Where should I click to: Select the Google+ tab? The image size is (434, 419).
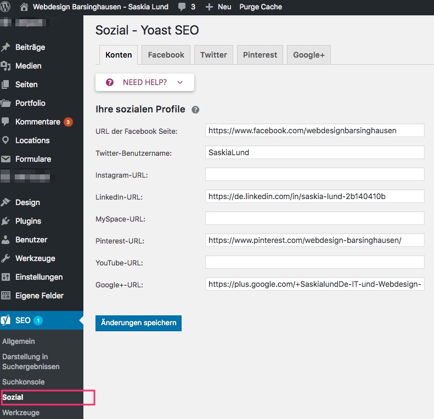click(308, 55)
